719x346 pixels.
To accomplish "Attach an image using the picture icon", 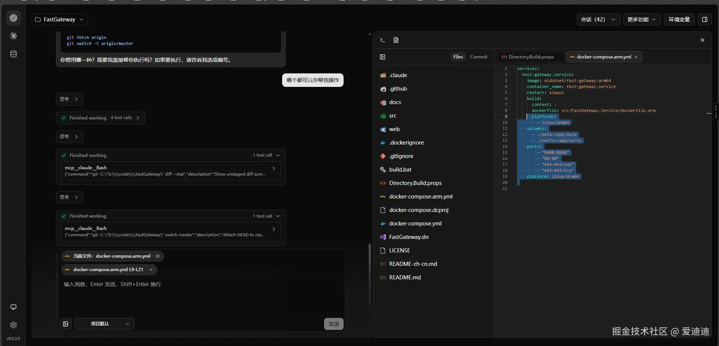I will tap(66, 324).
